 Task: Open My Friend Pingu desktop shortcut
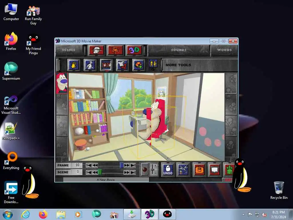pyautogui.click(x=33, y=44)
